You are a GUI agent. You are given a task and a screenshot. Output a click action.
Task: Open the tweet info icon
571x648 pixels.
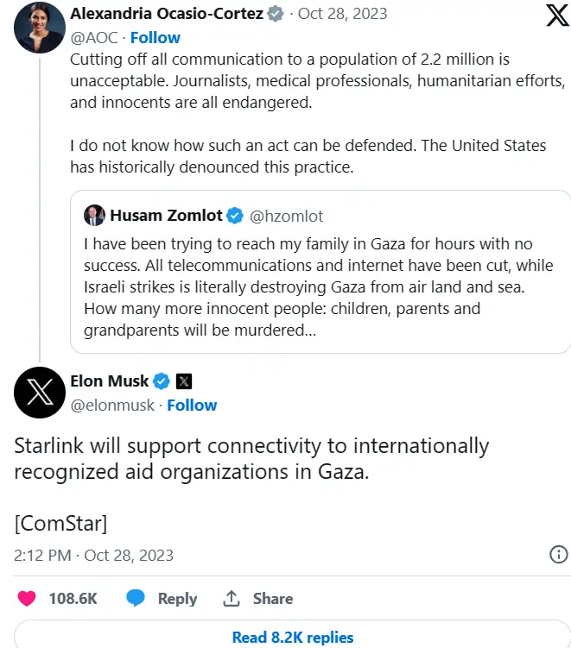(x=559, y=554)
